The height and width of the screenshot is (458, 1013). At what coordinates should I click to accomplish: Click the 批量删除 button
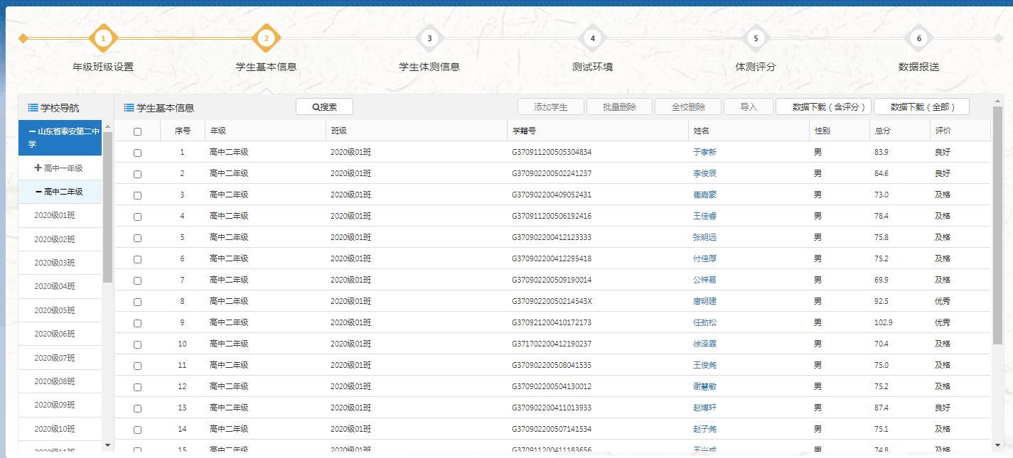619,107
